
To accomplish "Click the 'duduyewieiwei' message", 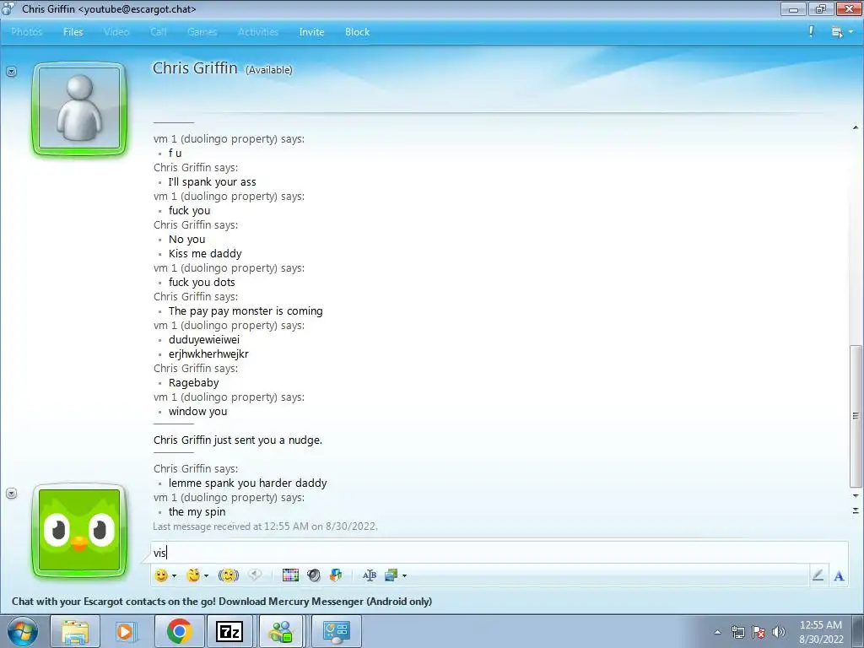I will [x=204, y=339].
